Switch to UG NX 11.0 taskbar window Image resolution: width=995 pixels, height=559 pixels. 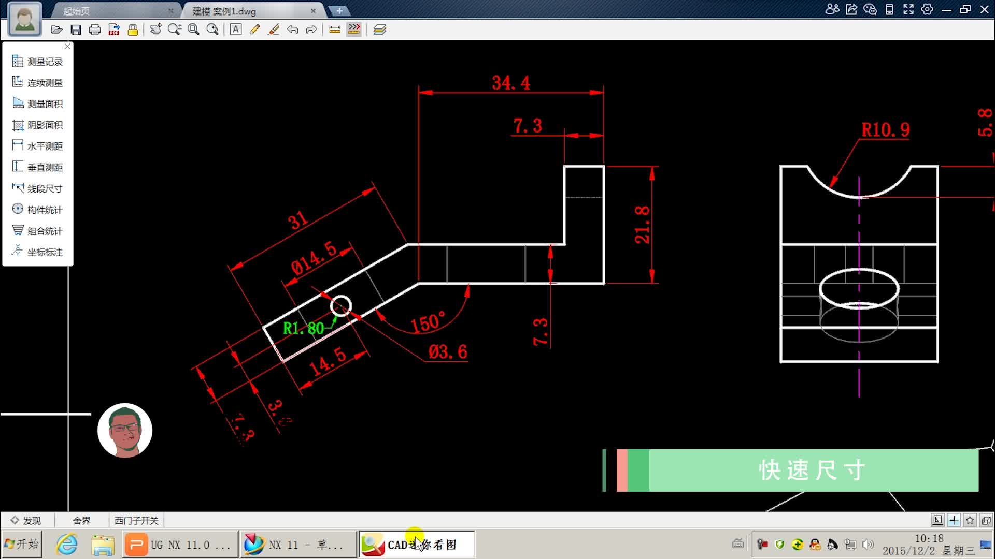[x=179, y=545]
